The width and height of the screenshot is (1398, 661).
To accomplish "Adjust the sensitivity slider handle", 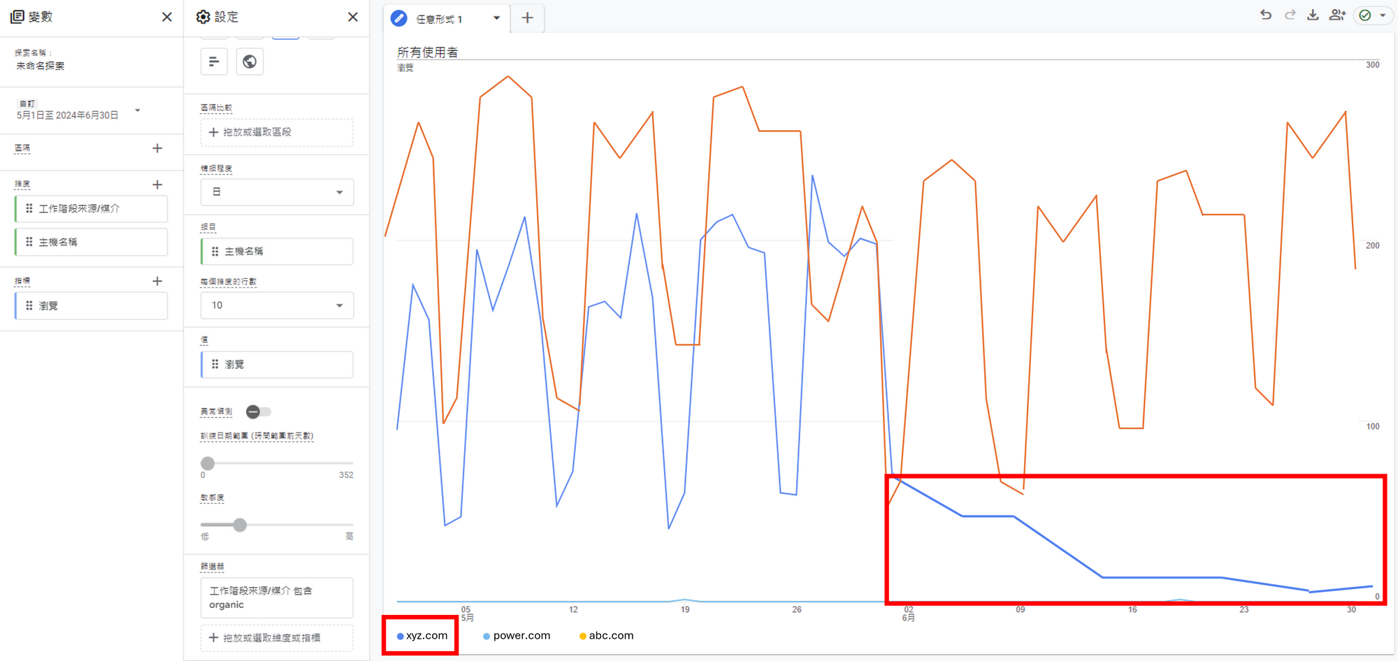I will 240,525.
